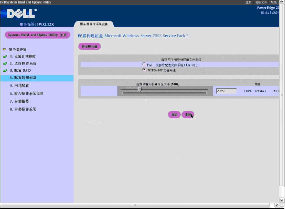The height and width of the screenshot is (209, 285).
Task: Select the FAT (FAT32) file system option
Action: [144, 64]
